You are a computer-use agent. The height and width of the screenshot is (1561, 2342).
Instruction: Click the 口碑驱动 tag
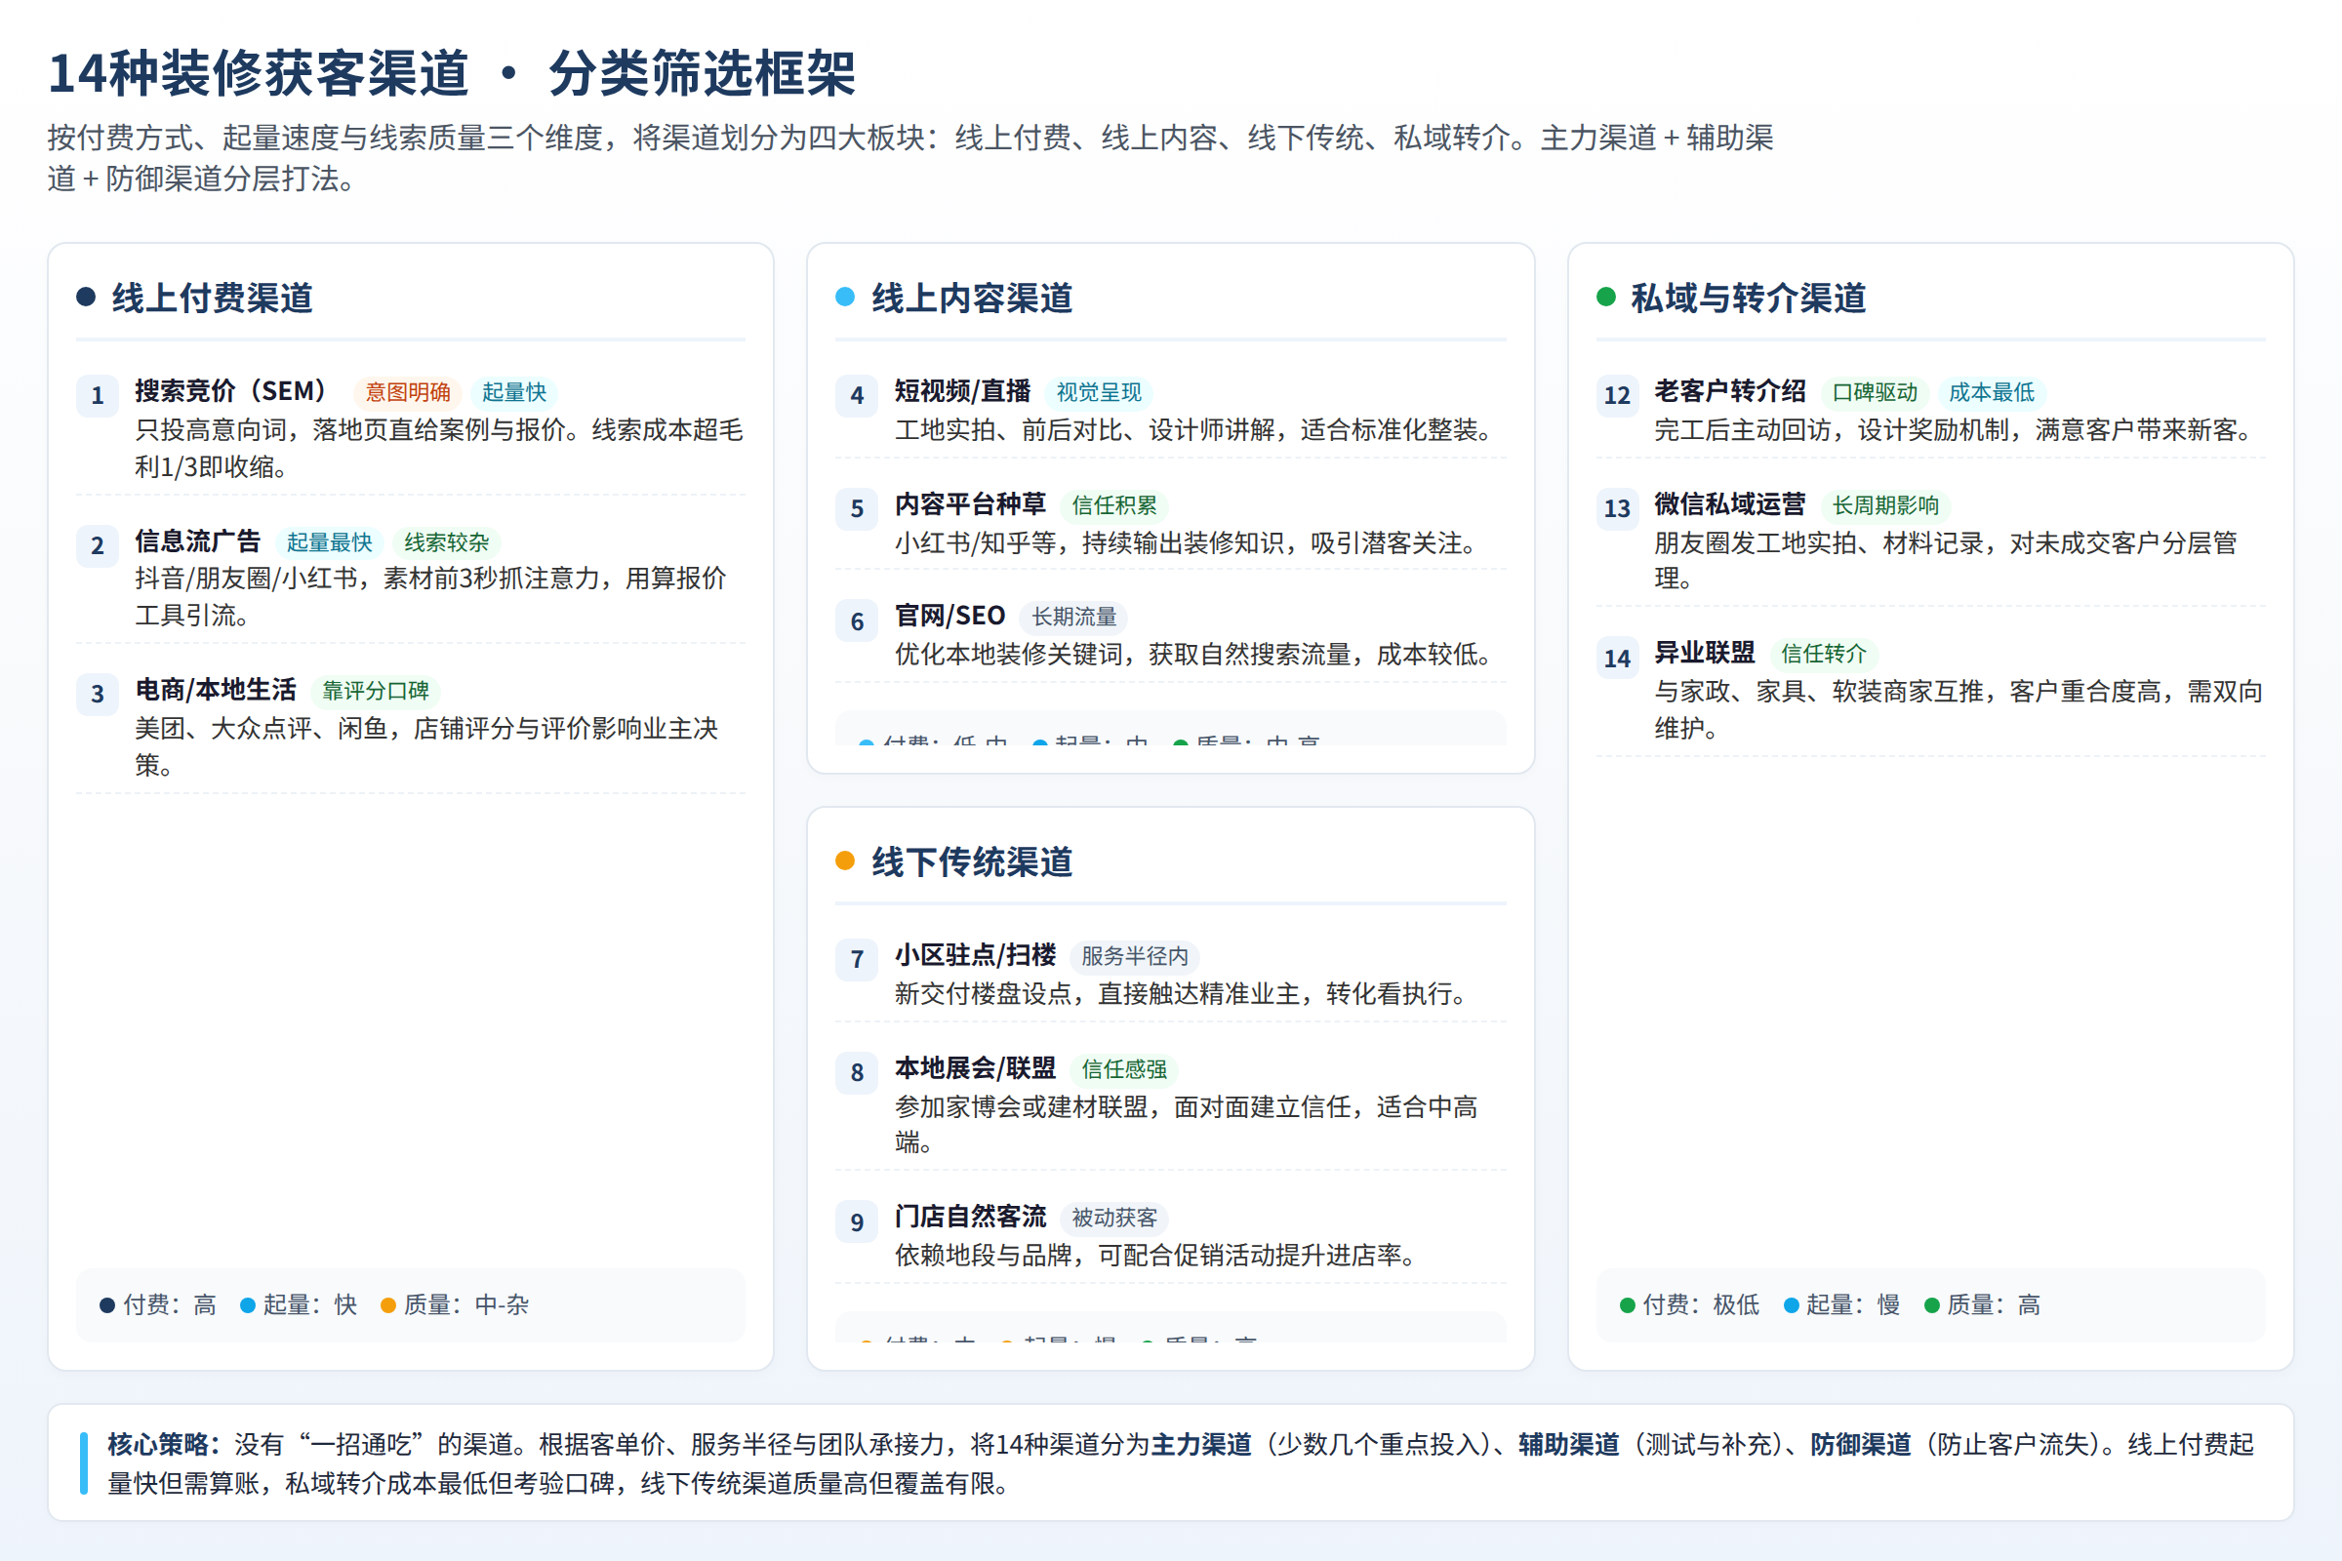(1875, 392)
